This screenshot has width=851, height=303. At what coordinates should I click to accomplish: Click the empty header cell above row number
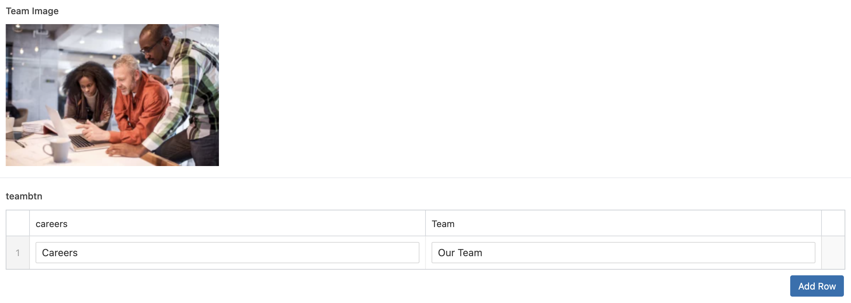coord(18,224)
